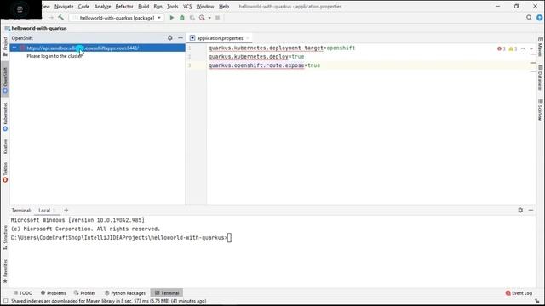Open the Tools menu
This screenshot has height=306, width=545.
[x=172, y=7]
